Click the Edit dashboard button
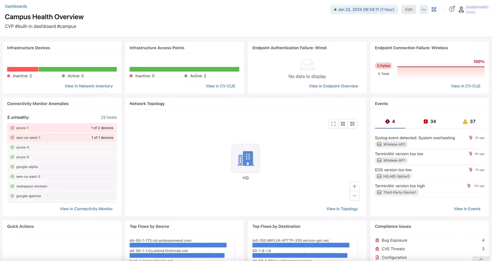492x261 pixels. [409, 10]
